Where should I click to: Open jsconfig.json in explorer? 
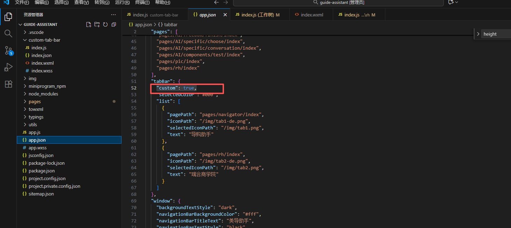click(x=41, y=155)
